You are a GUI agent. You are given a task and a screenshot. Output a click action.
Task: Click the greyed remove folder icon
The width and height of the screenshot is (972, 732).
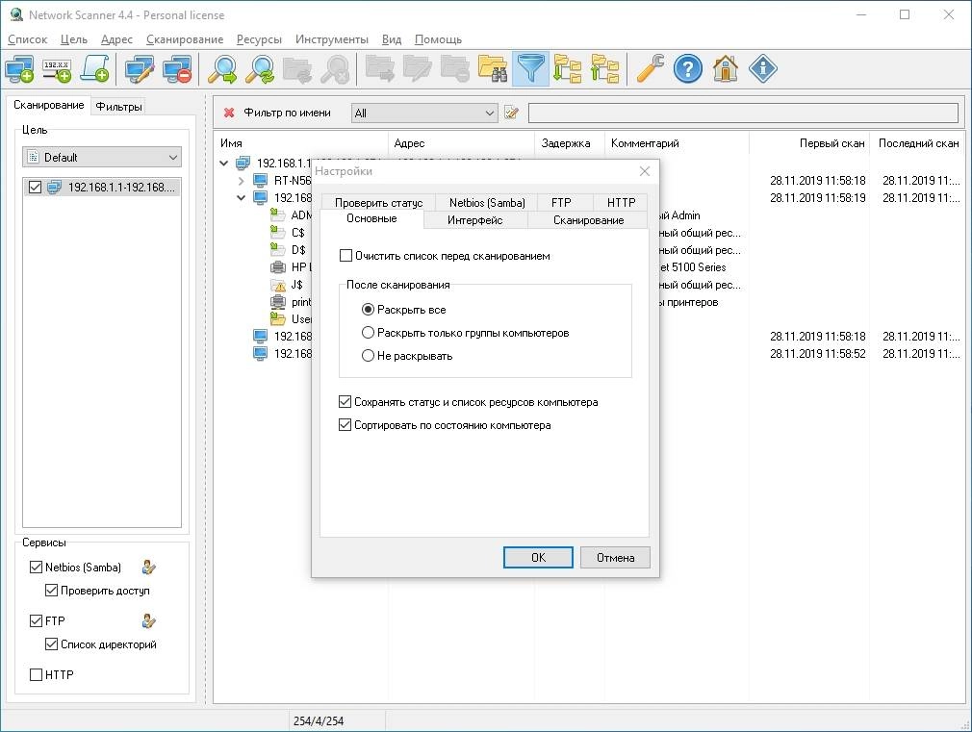455,69
